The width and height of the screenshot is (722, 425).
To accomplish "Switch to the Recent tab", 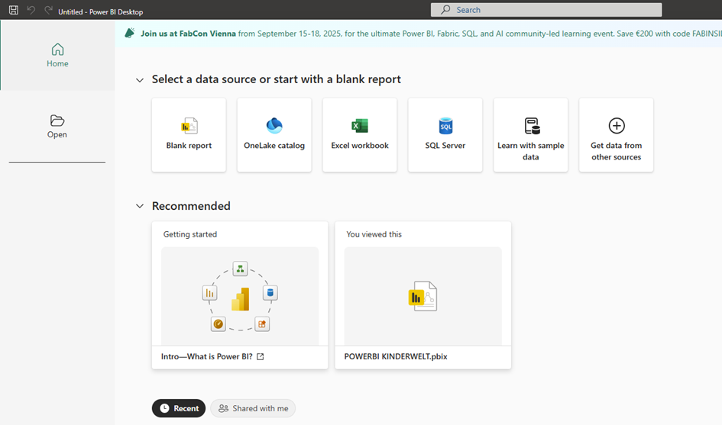I will tap(179, 408).
